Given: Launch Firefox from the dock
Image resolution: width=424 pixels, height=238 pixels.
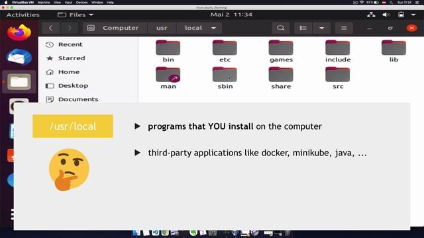Looking at the screenshot, I should [19, 32].
